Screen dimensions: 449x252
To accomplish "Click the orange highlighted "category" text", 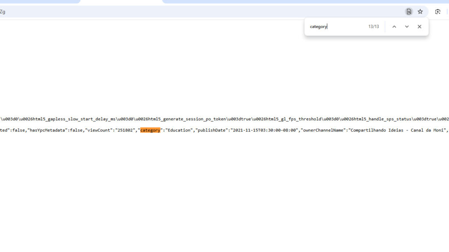I will pyautogui.click(x=150, y=130).
